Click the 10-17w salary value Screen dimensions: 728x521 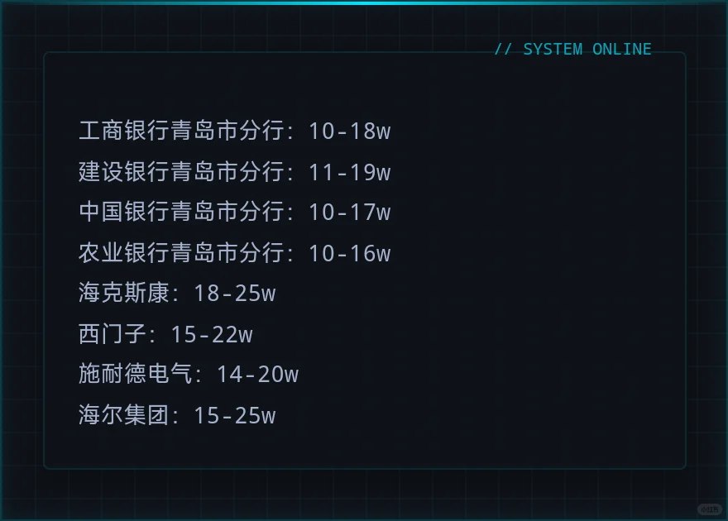[x=350, y=213]
